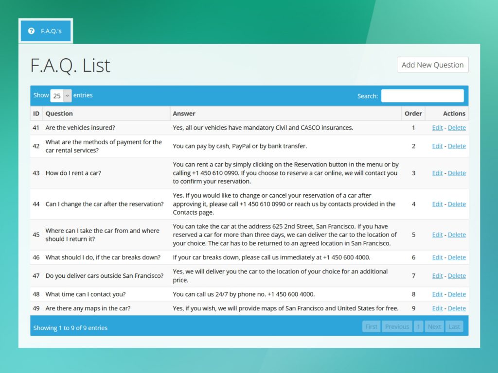This screenshot has width=498, height=373.
Task: Sort table by Answer column header
Action: click(x=184, y=114)
